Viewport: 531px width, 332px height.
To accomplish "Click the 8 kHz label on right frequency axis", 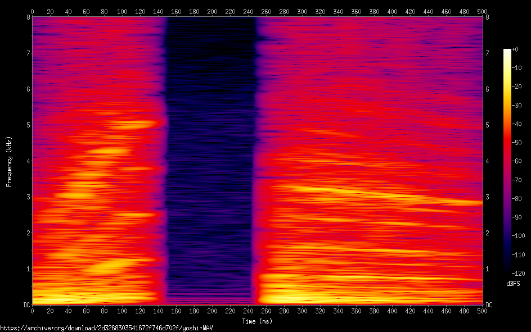I will (x=488, y=17).
